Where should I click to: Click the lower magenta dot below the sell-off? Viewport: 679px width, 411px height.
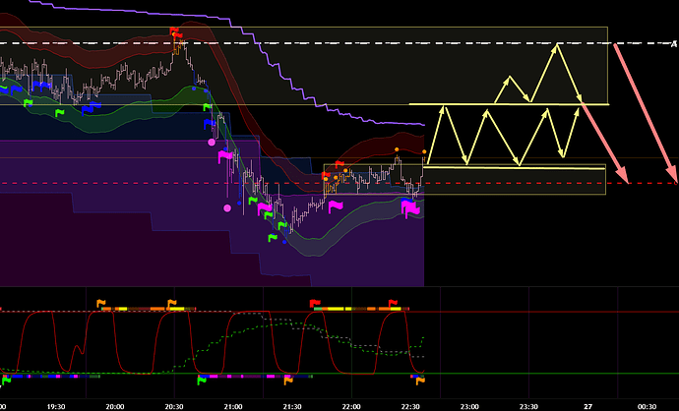click(228, 208)
